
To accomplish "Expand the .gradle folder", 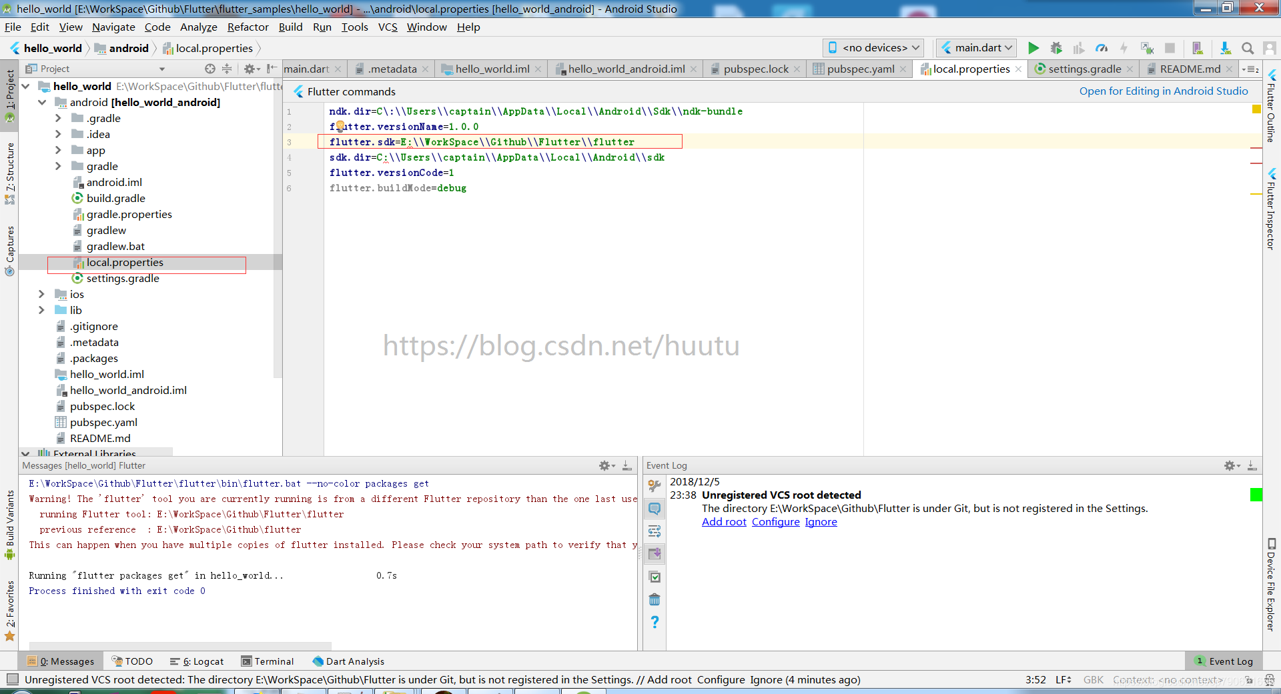I will [58, 118].
